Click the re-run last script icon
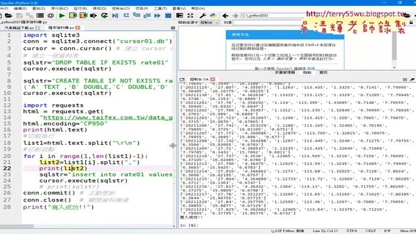This screenshot has height=234, width=416. click(105, 16)
